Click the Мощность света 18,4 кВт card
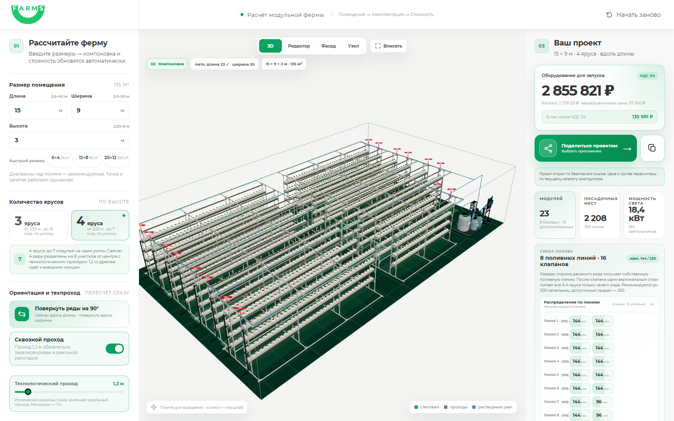Image resolution: width=674 pixels, height=421 pixels. coord(644,215)
